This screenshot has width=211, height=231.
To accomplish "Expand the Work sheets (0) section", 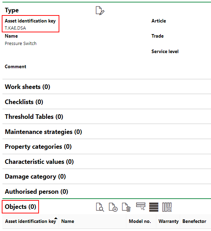I will pyautogui.click(x=27, y=87).
